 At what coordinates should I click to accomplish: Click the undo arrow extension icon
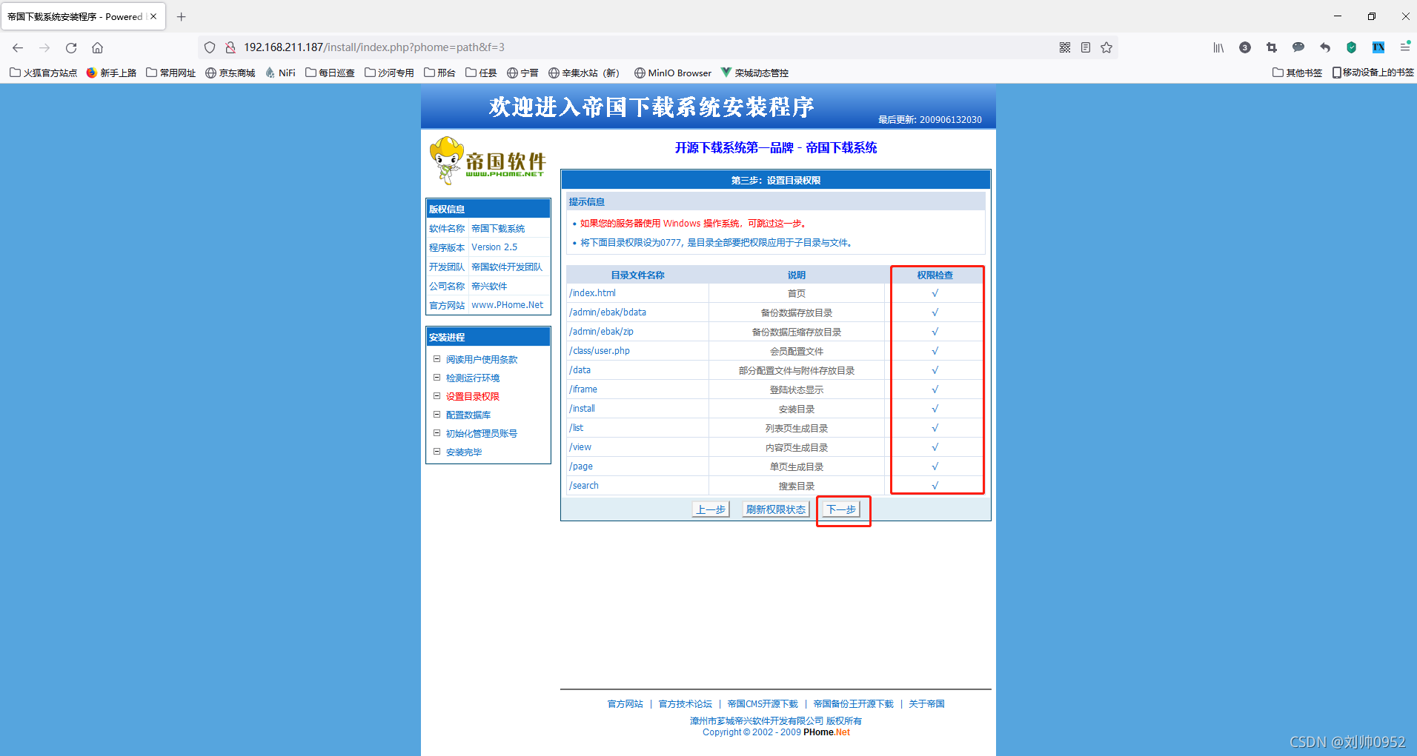coord(1325,47)
